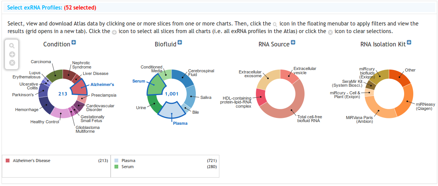Click select-all plus icon in floating menubar
This screenshot has width=438, height=186.
pyautogui.click(x=12, y=54)
